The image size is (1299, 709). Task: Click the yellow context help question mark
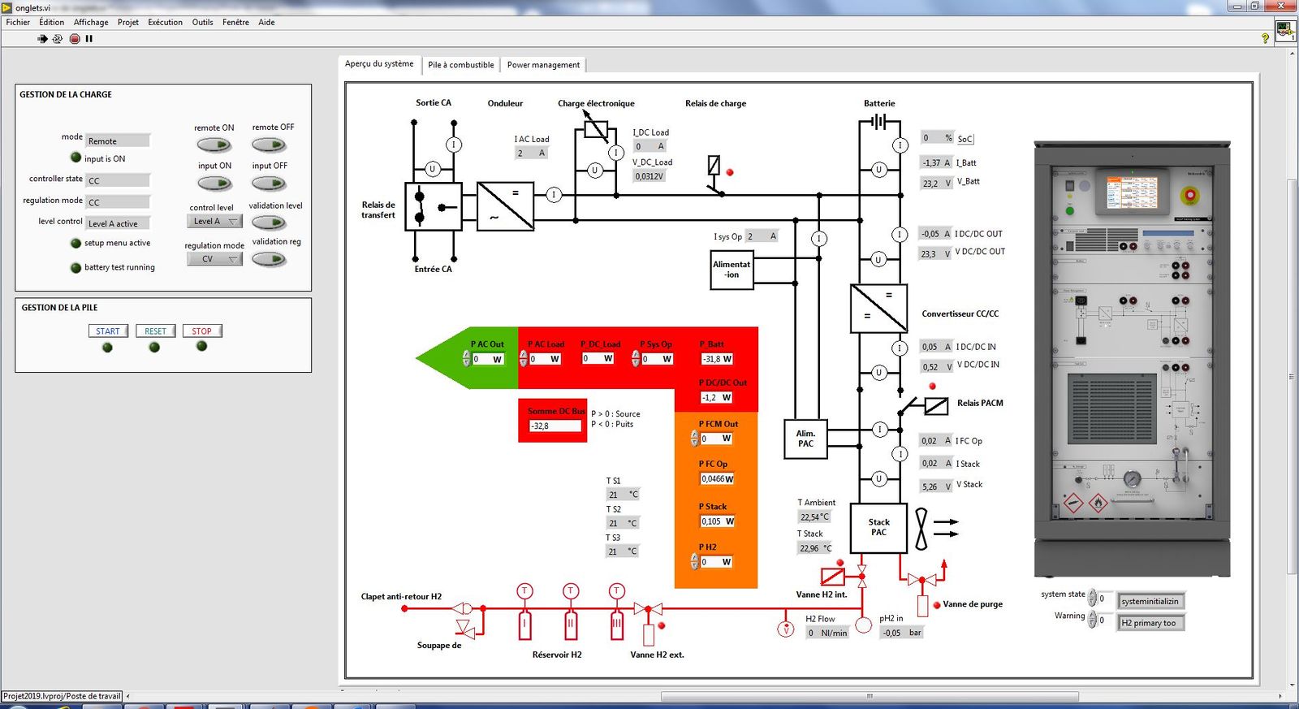click(1265, 38)
